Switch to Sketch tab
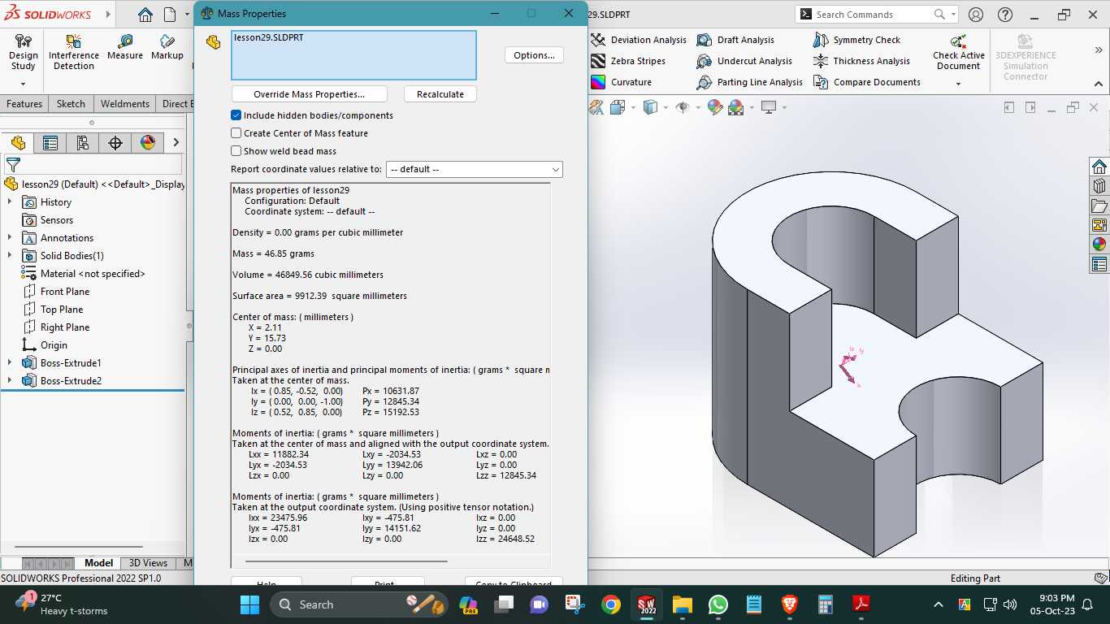Viewport: 1110px width, 624px height. 71,104
